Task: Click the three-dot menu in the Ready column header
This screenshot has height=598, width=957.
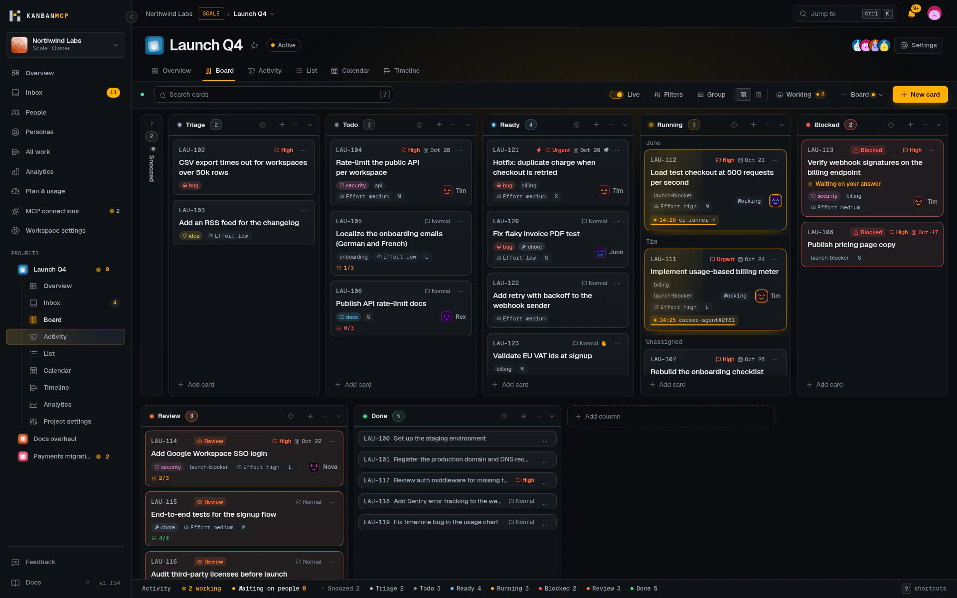Action: pyautogui.click(x=611, y=125)
